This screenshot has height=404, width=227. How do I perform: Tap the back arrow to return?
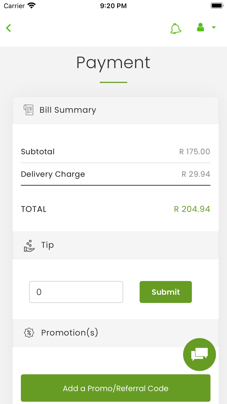tap(8, 28)
